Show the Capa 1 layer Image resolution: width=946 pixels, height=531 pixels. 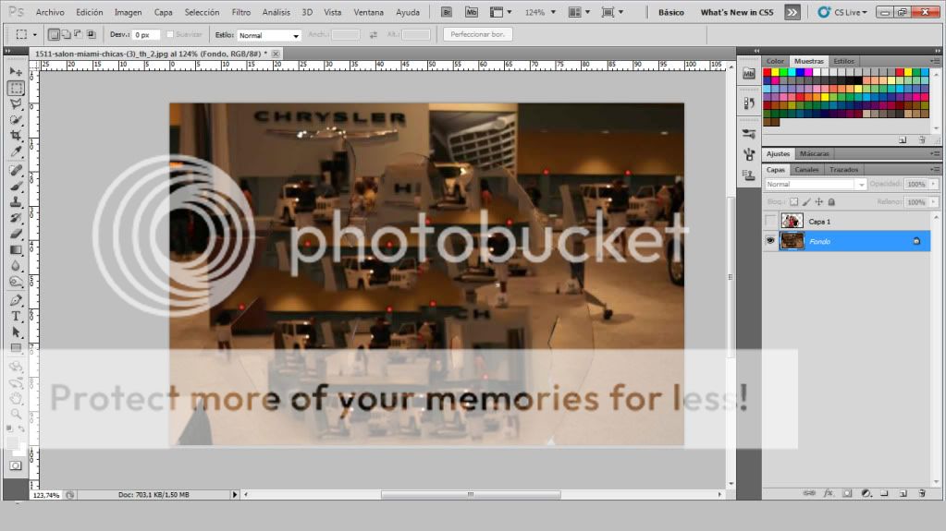(x=769, y=222)
